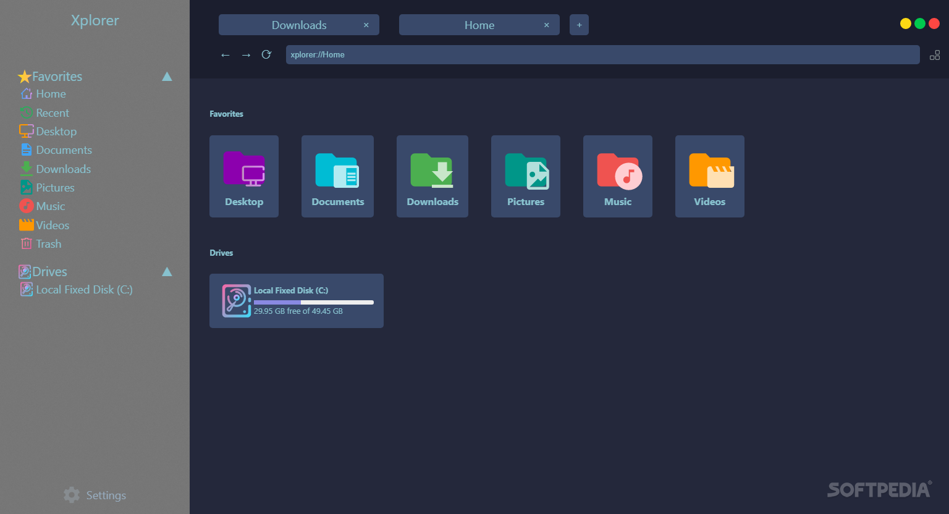Click the xplorer://Home address bar

pos(602,54)
